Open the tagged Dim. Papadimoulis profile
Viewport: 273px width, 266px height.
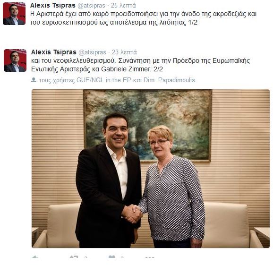click(169, 80)
